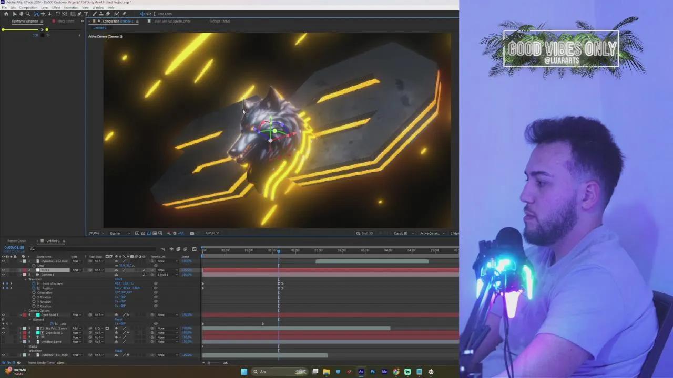Viewport: 673px width, 378px height.
Task: Open the Windows Start button
Action: click(244, 372)
